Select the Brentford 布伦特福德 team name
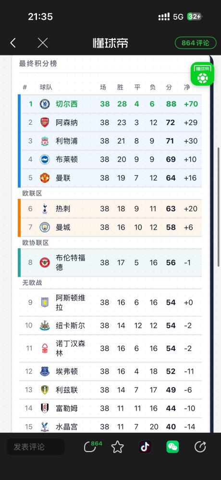The width and height of the screenshot is (221, 480). click(x=71, y=262)
